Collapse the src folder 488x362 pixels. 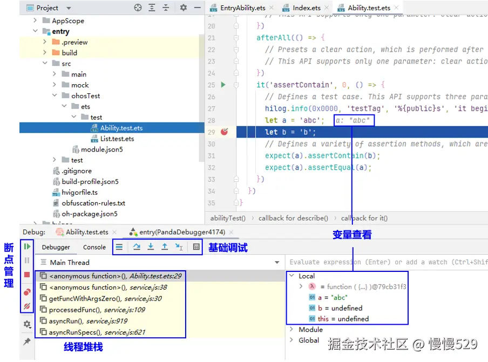click(x=45, y=63)
